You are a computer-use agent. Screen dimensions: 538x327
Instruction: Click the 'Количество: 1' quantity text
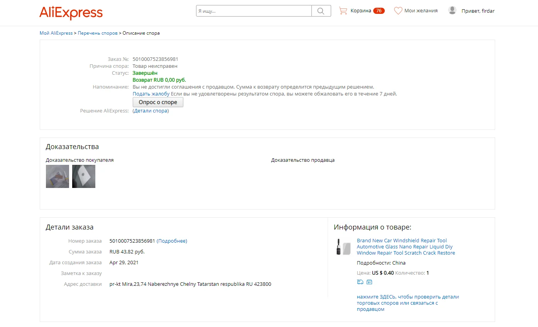[412, 273]
